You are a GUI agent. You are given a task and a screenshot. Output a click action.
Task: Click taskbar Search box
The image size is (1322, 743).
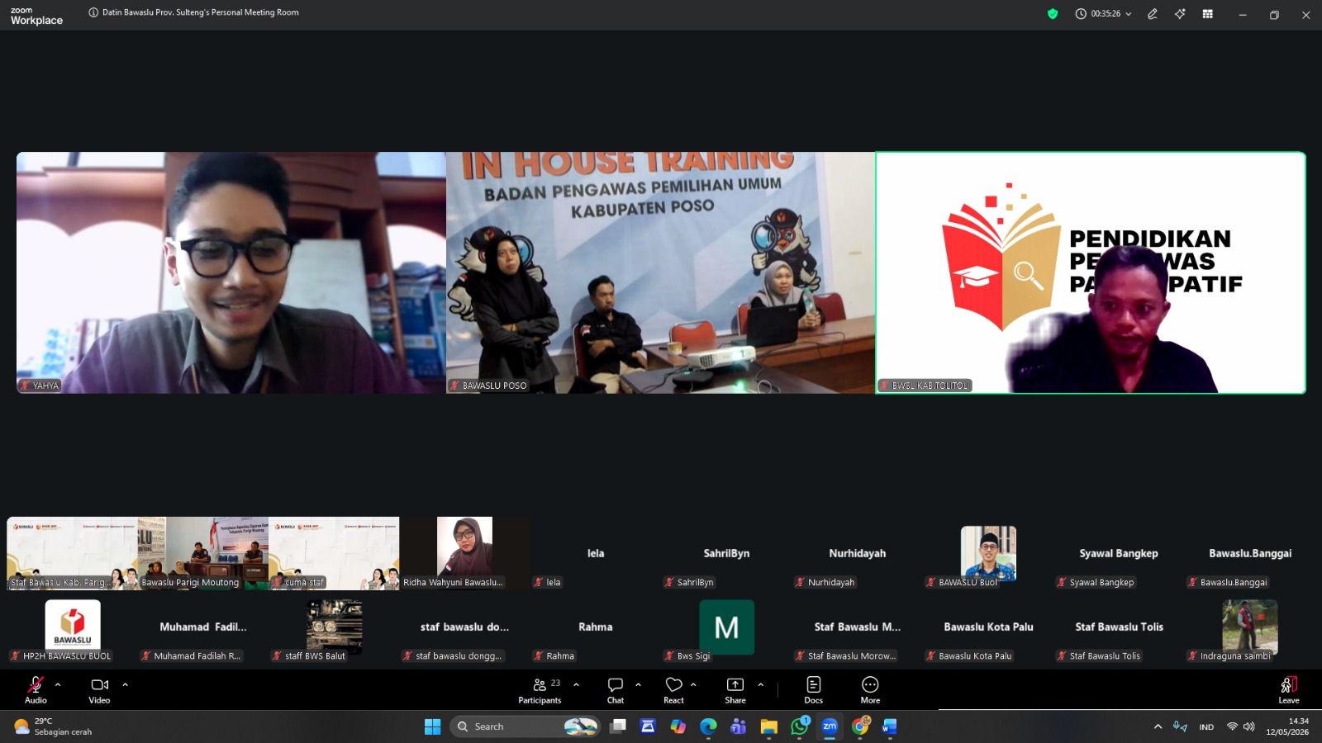[525, 726]
